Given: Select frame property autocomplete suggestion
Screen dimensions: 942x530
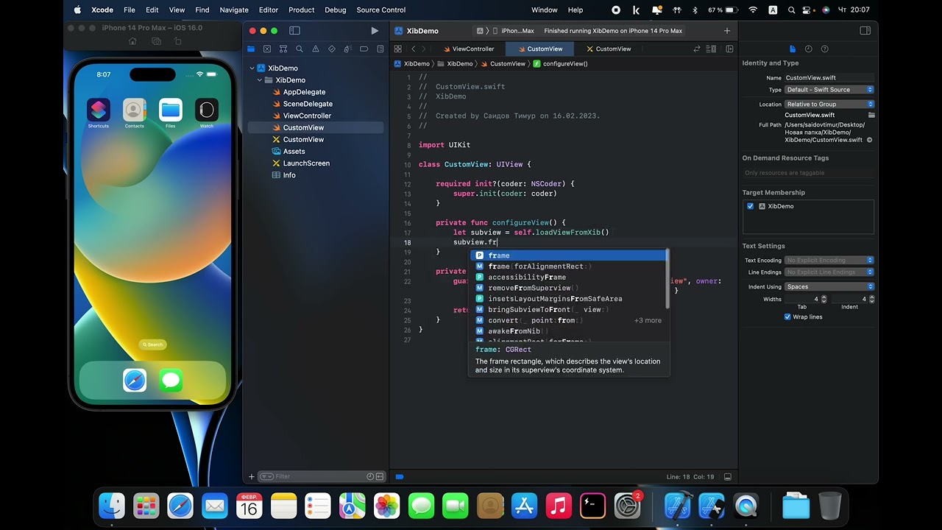Looking at the screenshot, I should point(569,255).
